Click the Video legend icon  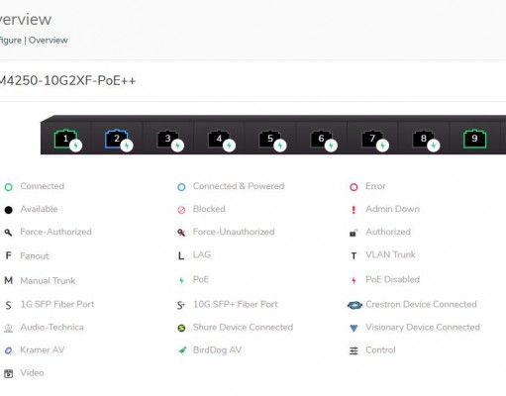[x=9, y=373]
